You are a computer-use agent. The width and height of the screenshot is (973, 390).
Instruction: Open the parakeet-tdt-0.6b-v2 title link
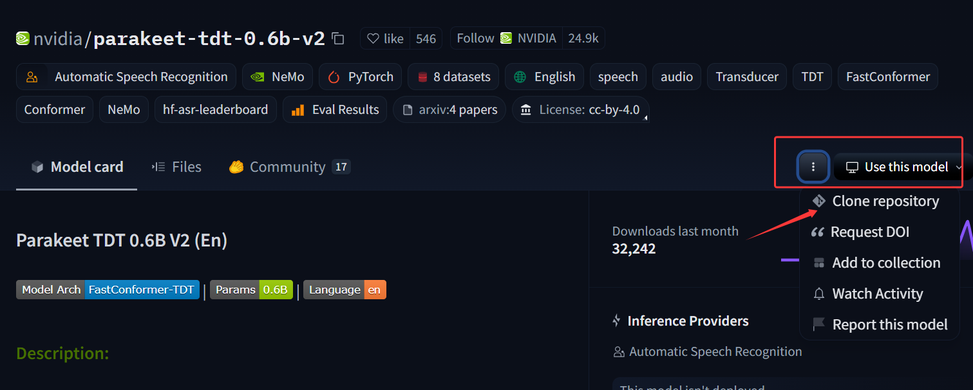click(x=209, y=39)
